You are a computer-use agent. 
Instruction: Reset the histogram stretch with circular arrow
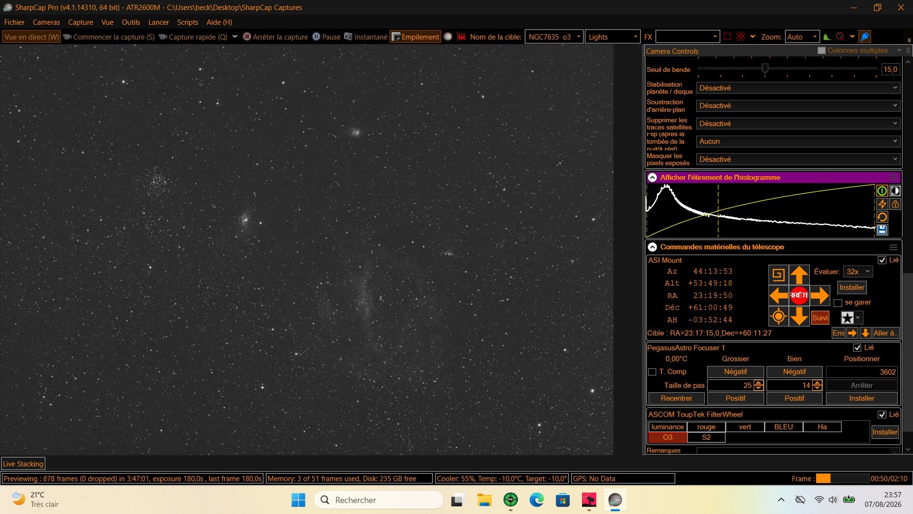point(882,217)
